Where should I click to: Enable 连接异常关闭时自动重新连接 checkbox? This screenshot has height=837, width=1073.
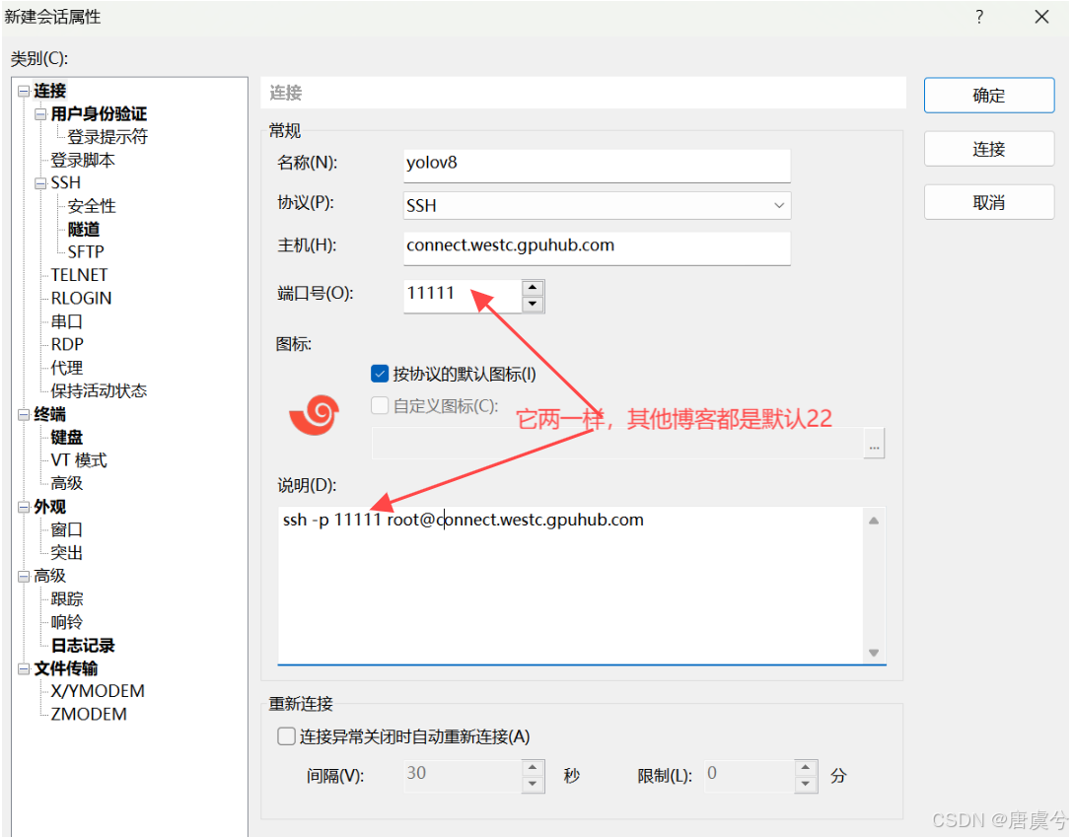tap(286, 736)
